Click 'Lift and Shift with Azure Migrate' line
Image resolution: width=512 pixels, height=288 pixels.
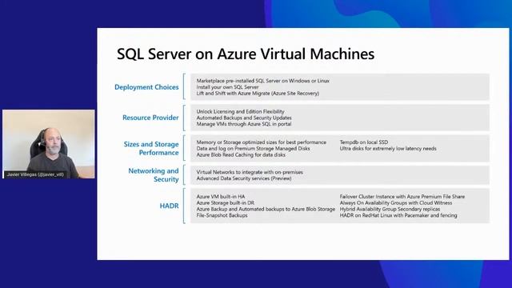(258, 94)
